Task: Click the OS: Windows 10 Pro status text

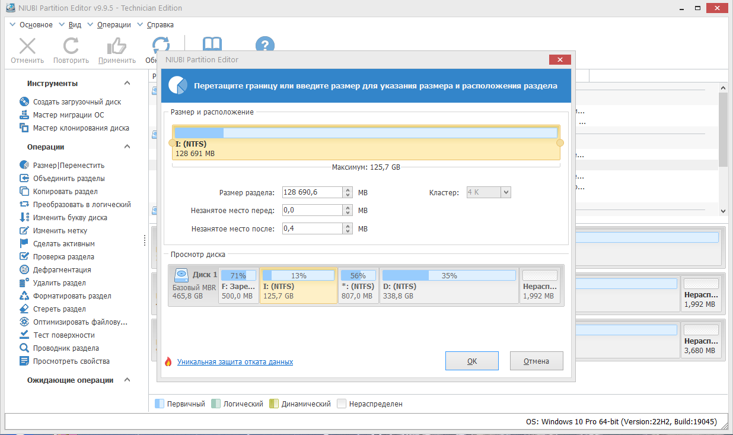Action: (x=621, y=422)
